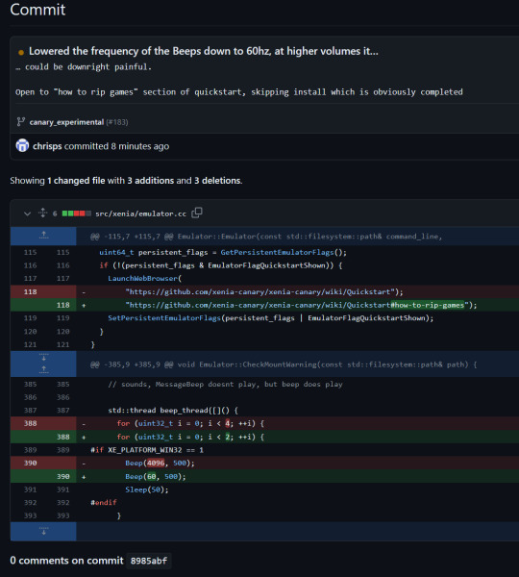
Task: Click the 'Lowered the frequency of the Beeps' commit title
Action: point(204,51)
